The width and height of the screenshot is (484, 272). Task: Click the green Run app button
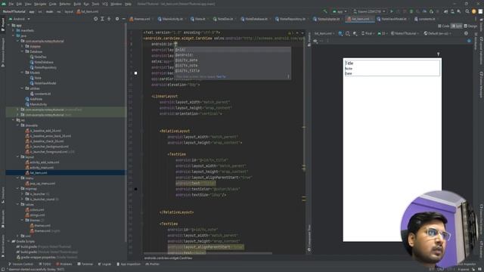pos(392,11)
